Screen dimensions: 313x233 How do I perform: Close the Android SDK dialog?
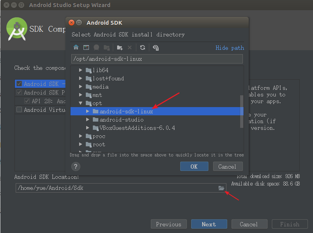71,23
